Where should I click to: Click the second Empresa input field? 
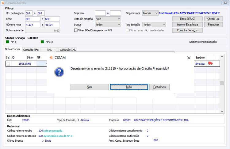116,13
